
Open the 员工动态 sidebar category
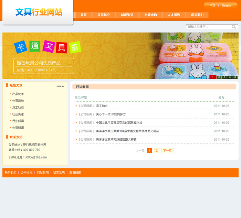tap(18, 108)
